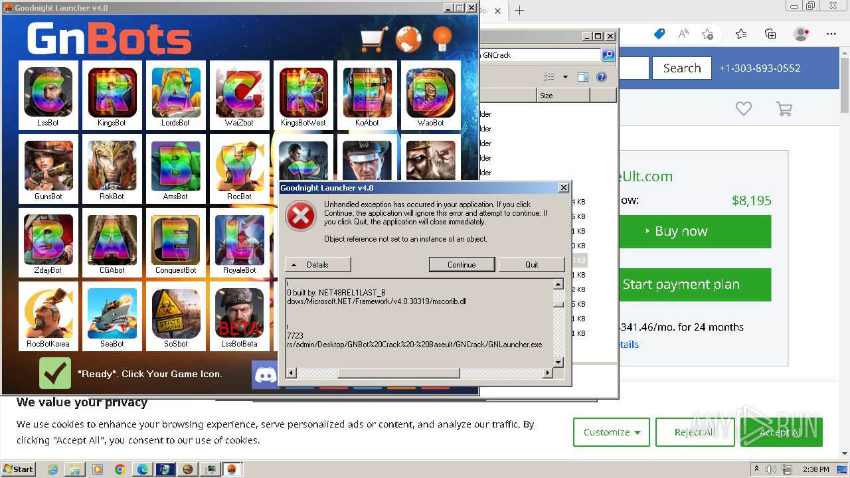Viewport: 850px width, 478px height.
Task: Open the GnBots shopping cart icon
Action: (x=374, y=39)
